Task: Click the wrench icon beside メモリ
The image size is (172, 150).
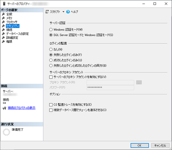Action: point(3,18)
